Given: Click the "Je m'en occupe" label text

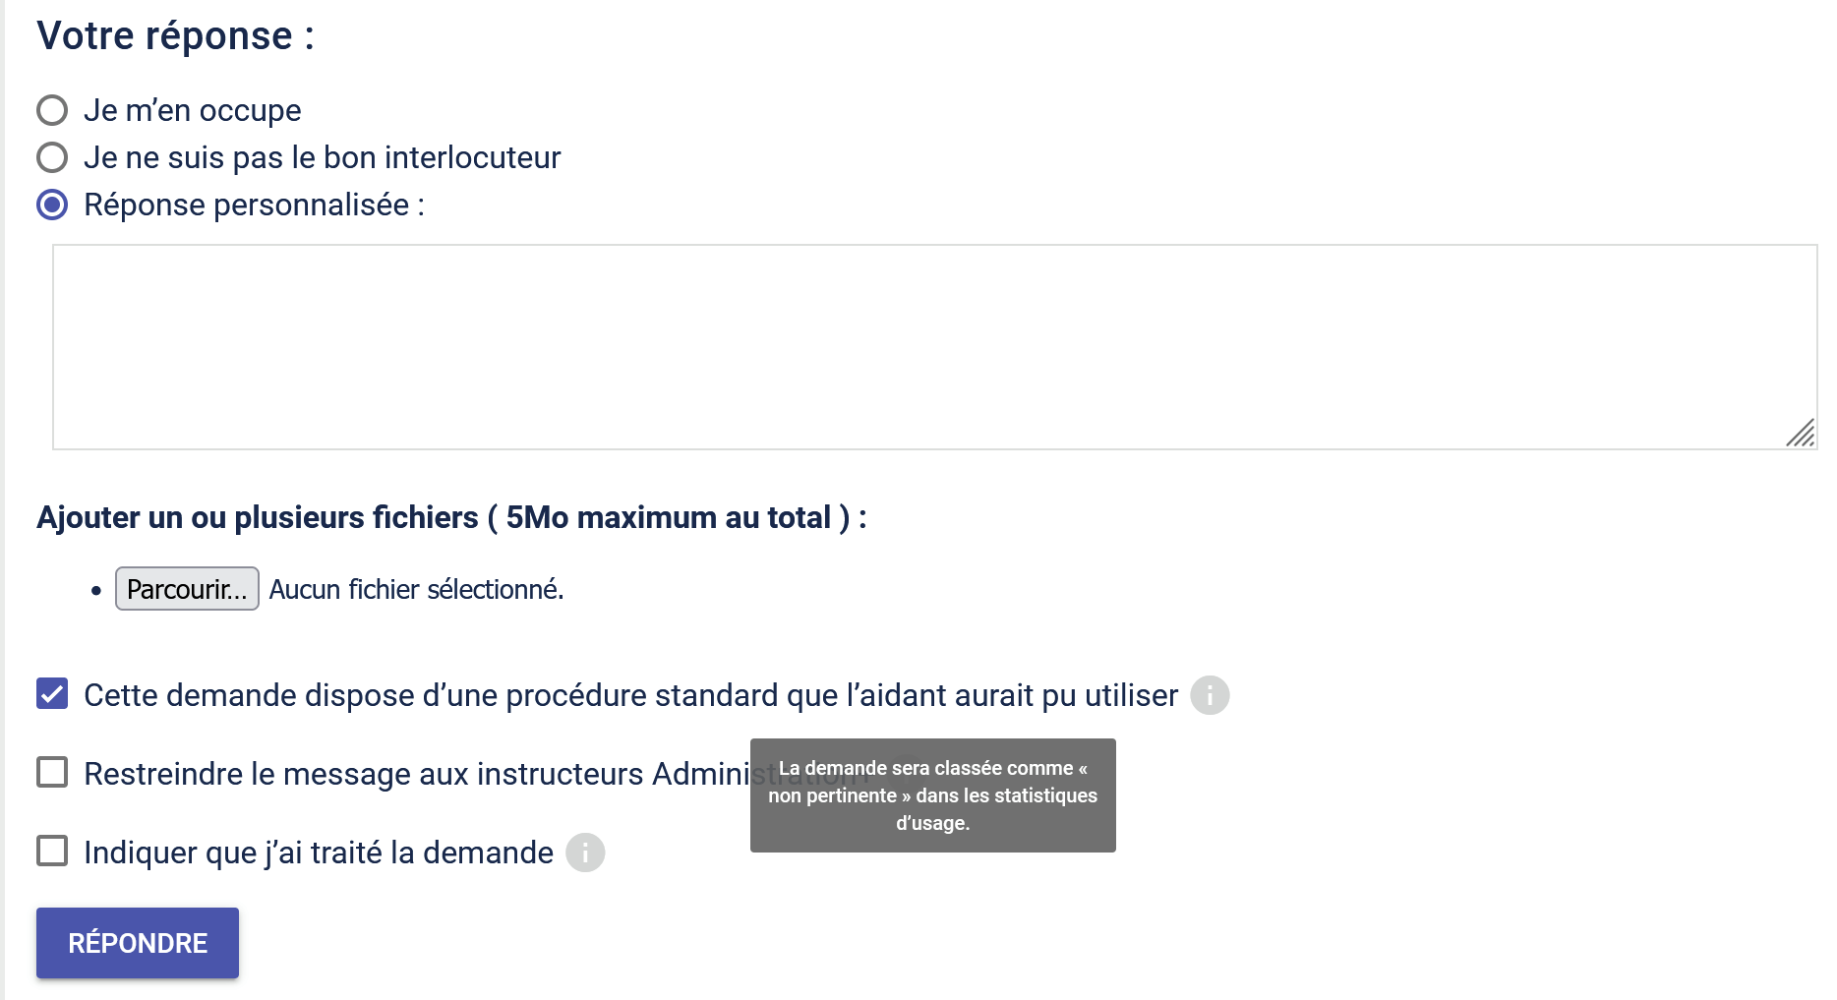Looking at the screenshot, I should 193,110.
